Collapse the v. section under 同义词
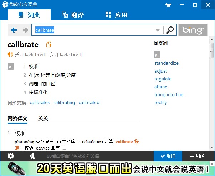215x176 pixels. pos(157,55)
